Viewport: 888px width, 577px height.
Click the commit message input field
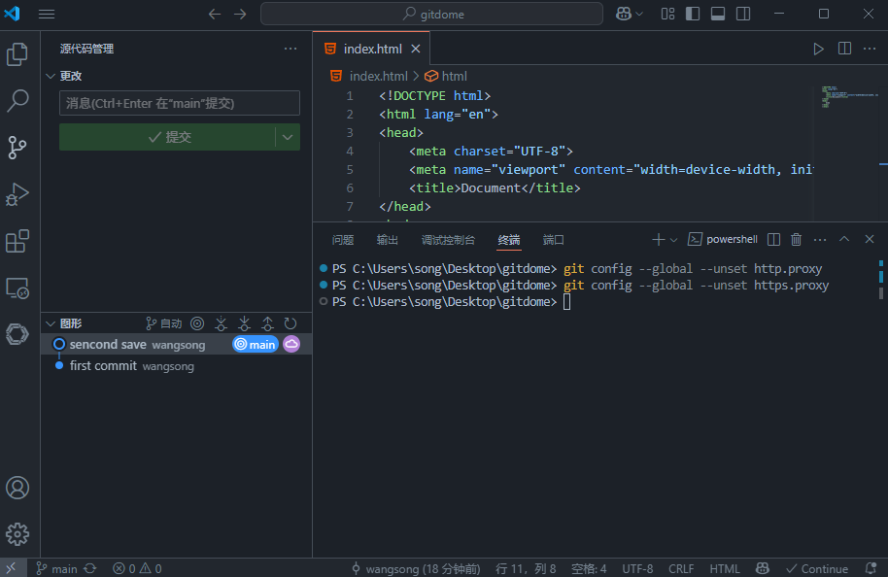(180, 103)
